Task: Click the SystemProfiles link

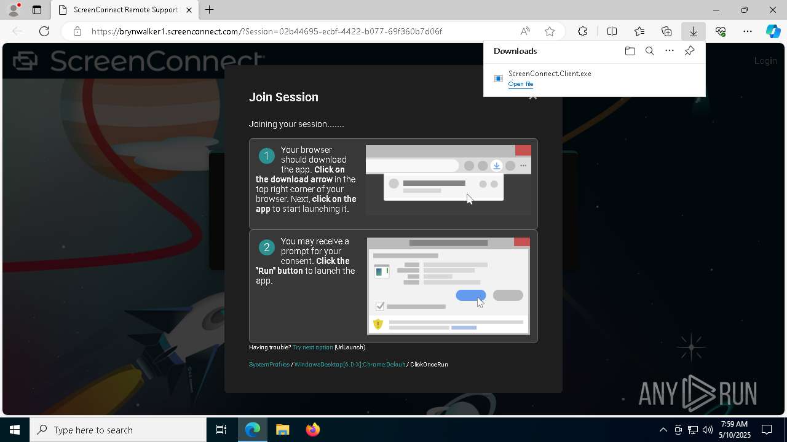Action: point(269,365)
